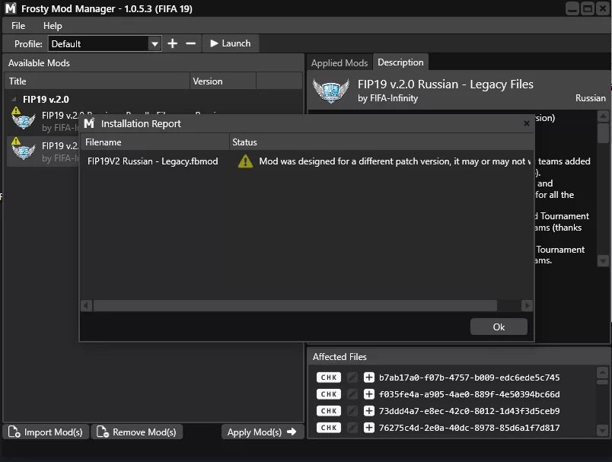This screenshot has height=462, width=612.
Task: Select file text 76275c4d-2e0a-40dc-8978-85d6a1f7d817
Action: tap(469, 428)
